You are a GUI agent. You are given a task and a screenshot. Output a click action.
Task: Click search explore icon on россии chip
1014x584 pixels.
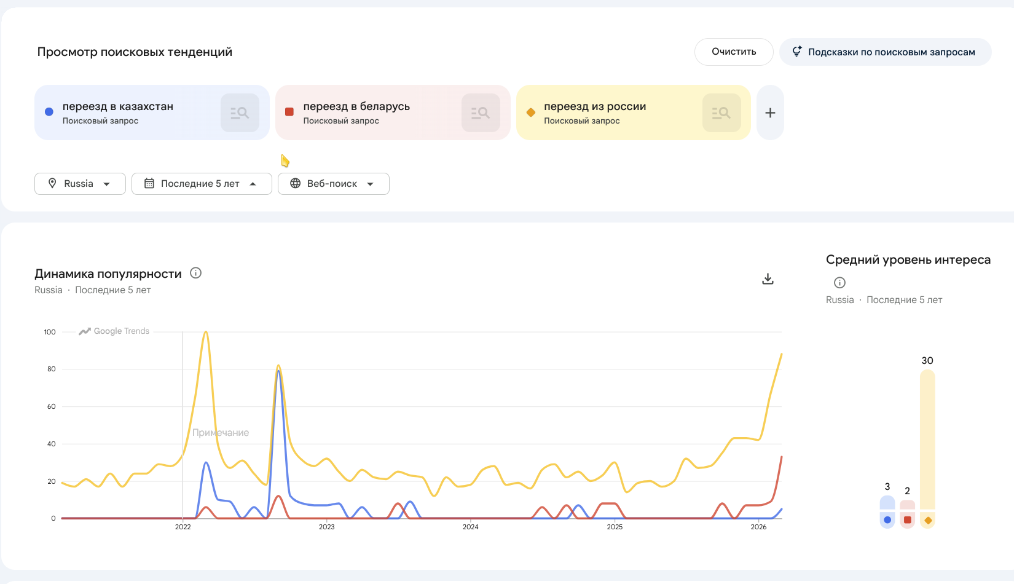pos(721,113)
